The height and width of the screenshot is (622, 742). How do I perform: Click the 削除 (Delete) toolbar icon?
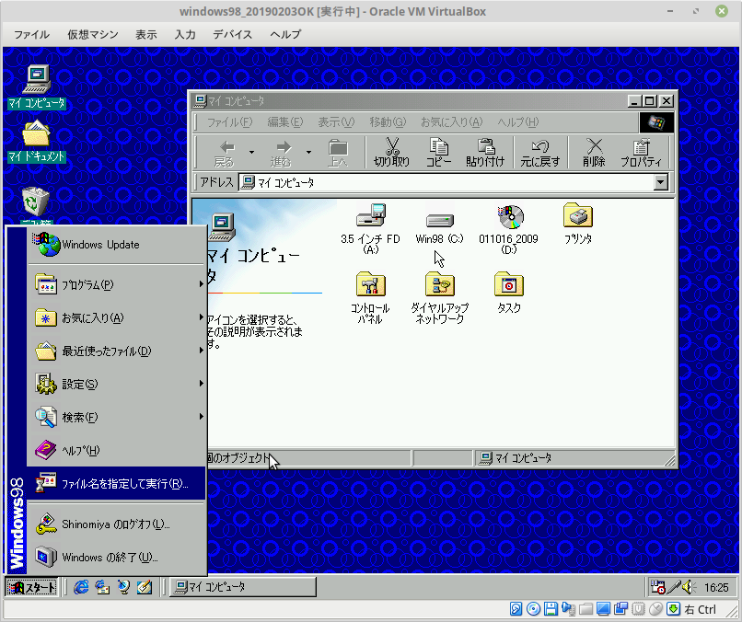tap(593, 152)
